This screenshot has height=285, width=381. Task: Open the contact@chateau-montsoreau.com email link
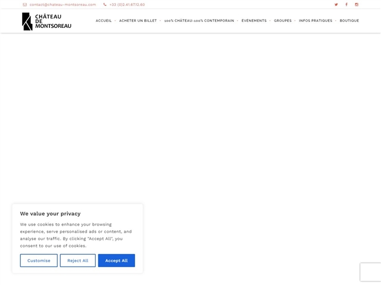point(63,5)
